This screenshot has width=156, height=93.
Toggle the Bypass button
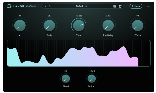136,6
